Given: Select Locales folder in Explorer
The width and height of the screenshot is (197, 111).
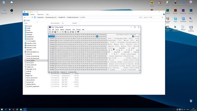Looking at the screenshot, I should [x=28, y=30].
